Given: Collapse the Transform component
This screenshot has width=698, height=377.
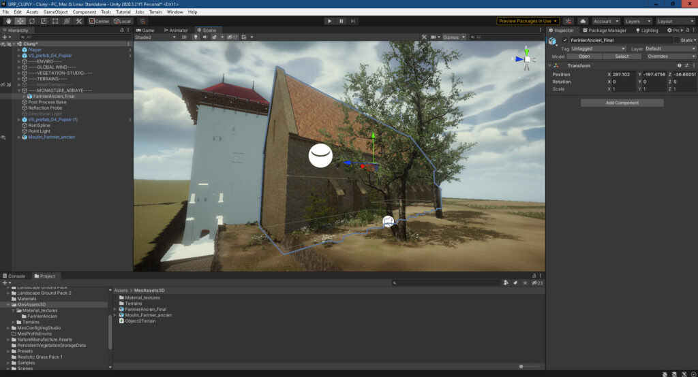Looking at the screenshot, I should (550, 65).
